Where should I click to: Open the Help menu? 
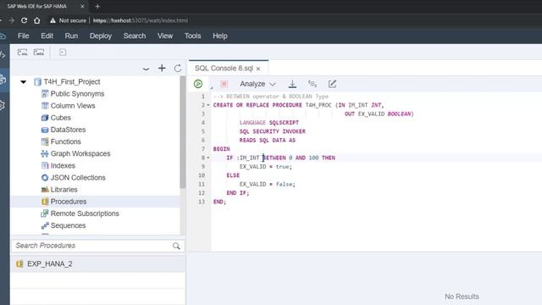coord(220,36)
